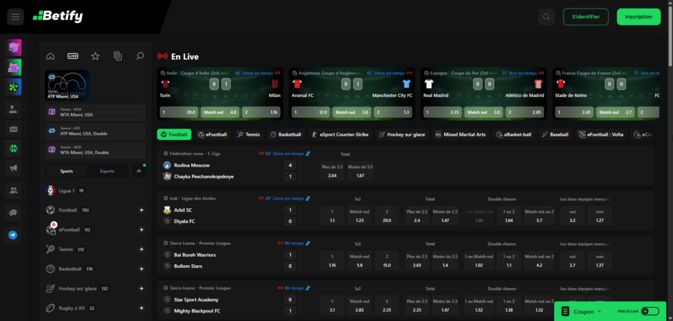Open the hamburger menu next to Betify logo

14,16
